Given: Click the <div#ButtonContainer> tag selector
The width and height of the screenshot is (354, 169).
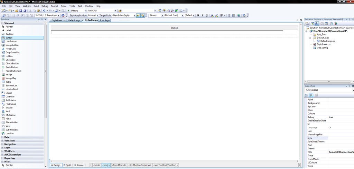Looking at the screenshot, I should [x=140, y=165].
